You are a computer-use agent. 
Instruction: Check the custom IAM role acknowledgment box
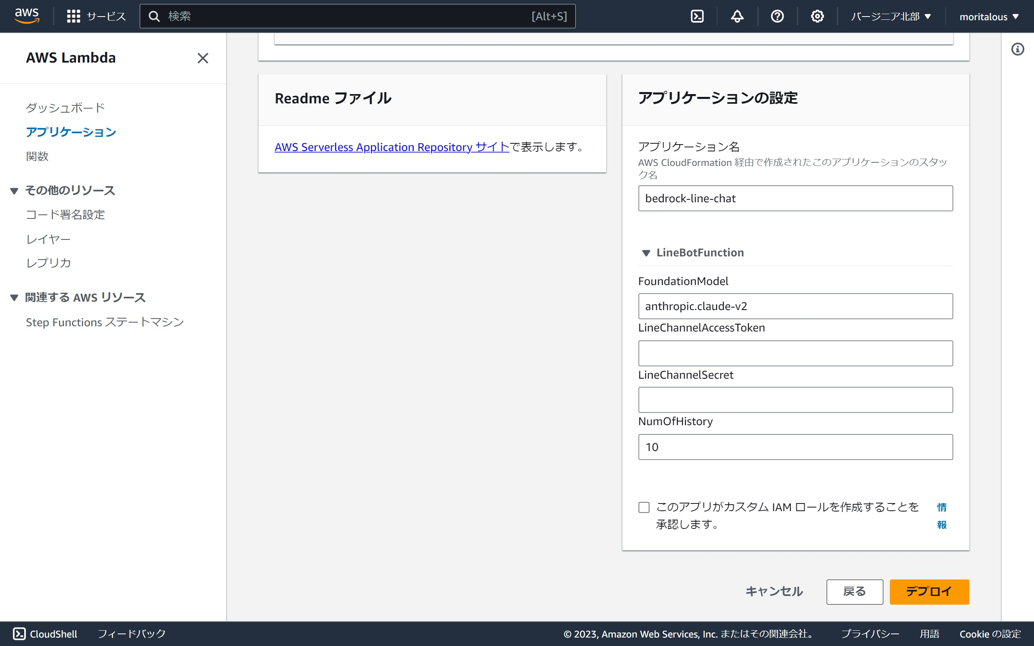tap(643, 507)
